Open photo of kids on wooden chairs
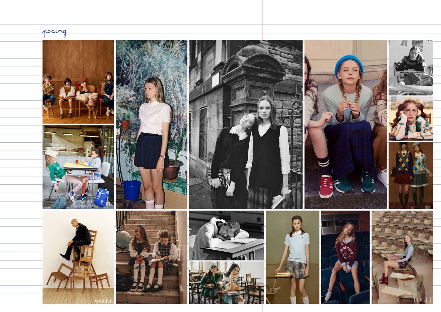The width and height of the screenshot is (441, 312). click(78, 82)
